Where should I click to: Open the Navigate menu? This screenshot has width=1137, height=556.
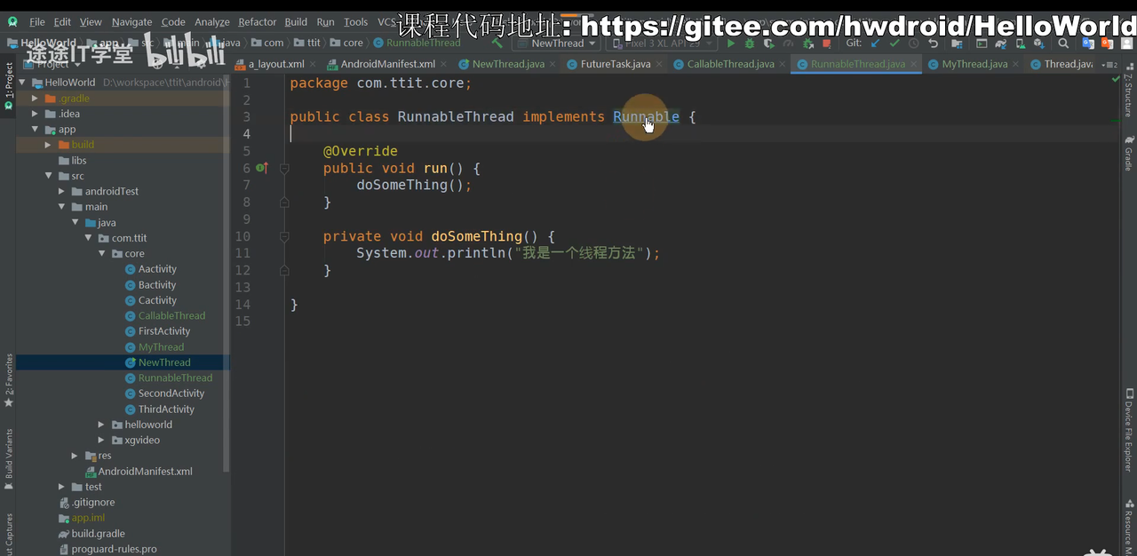pyautogui.click(x=131, y=21)
